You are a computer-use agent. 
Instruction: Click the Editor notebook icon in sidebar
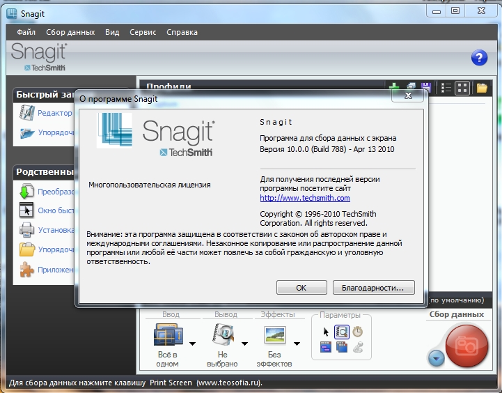pyautogui.click(x=27, y=113)
